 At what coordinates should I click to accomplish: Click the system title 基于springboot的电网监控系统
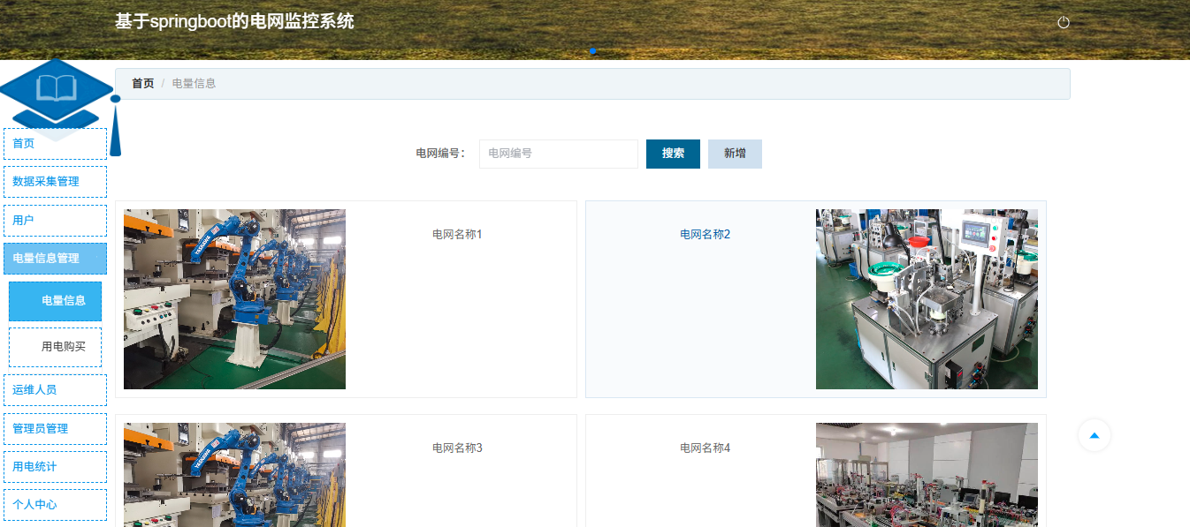point(234,21)
